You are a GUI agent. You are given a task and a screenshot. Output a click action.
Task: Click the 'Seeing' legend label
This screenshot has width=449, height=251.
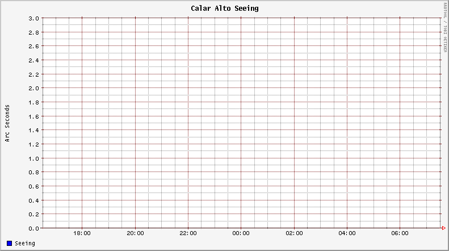click(25, 243)
